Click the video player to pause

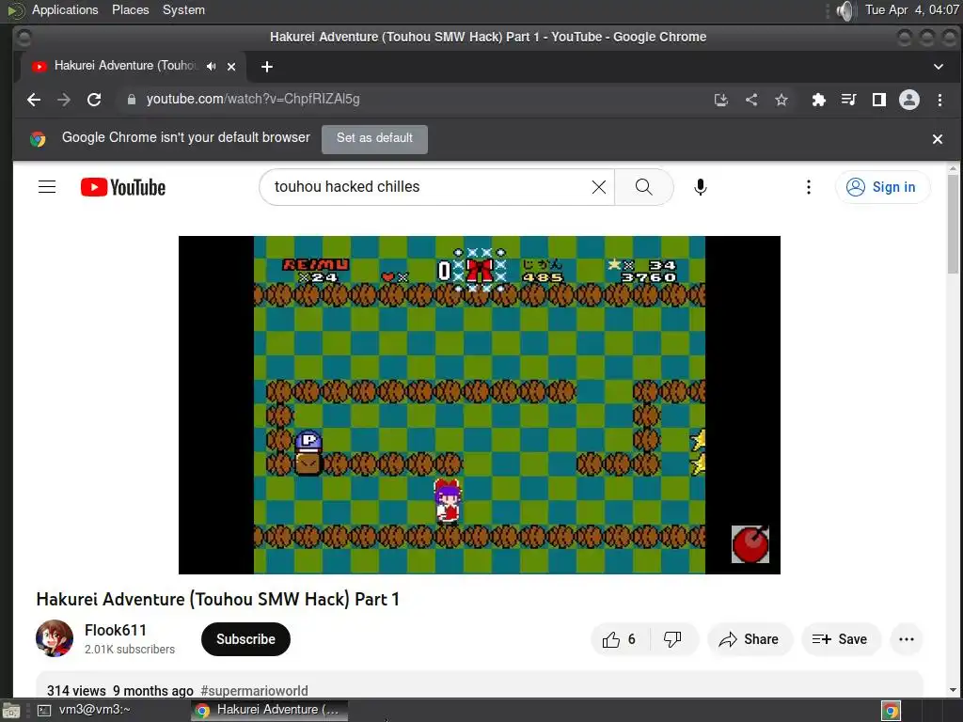coord(479,404)
